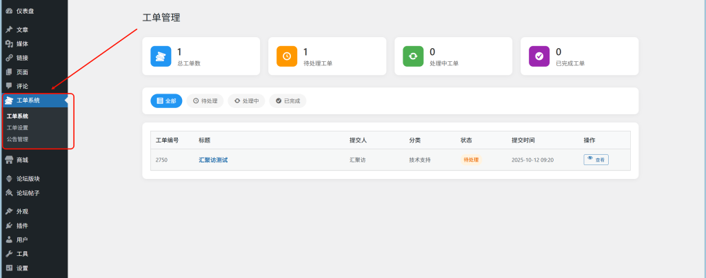The image size is (706, 278).
Task: Open 设置 settings in sidebar
Action: 22,268
